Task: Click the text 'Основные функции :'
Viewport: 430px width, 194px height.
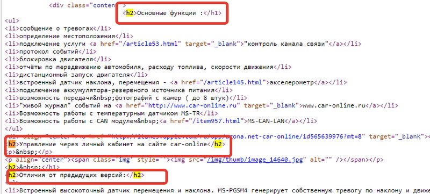Action: 169,13
